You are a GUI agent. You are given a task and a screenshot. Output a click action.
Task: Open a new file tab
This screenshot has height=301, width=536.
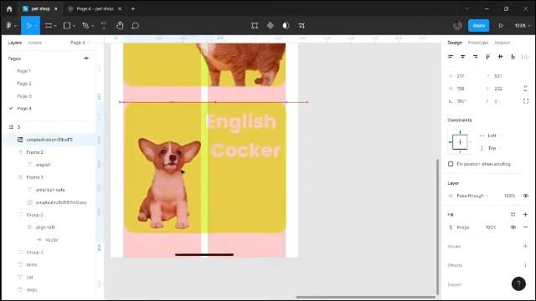tap(133, 9)
